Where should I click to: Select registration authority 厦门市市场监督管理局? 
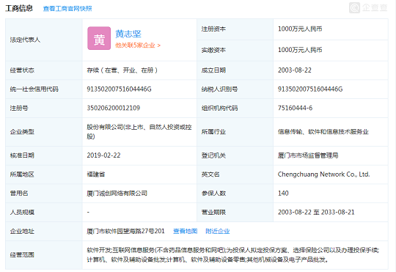[x=308, y=155]
